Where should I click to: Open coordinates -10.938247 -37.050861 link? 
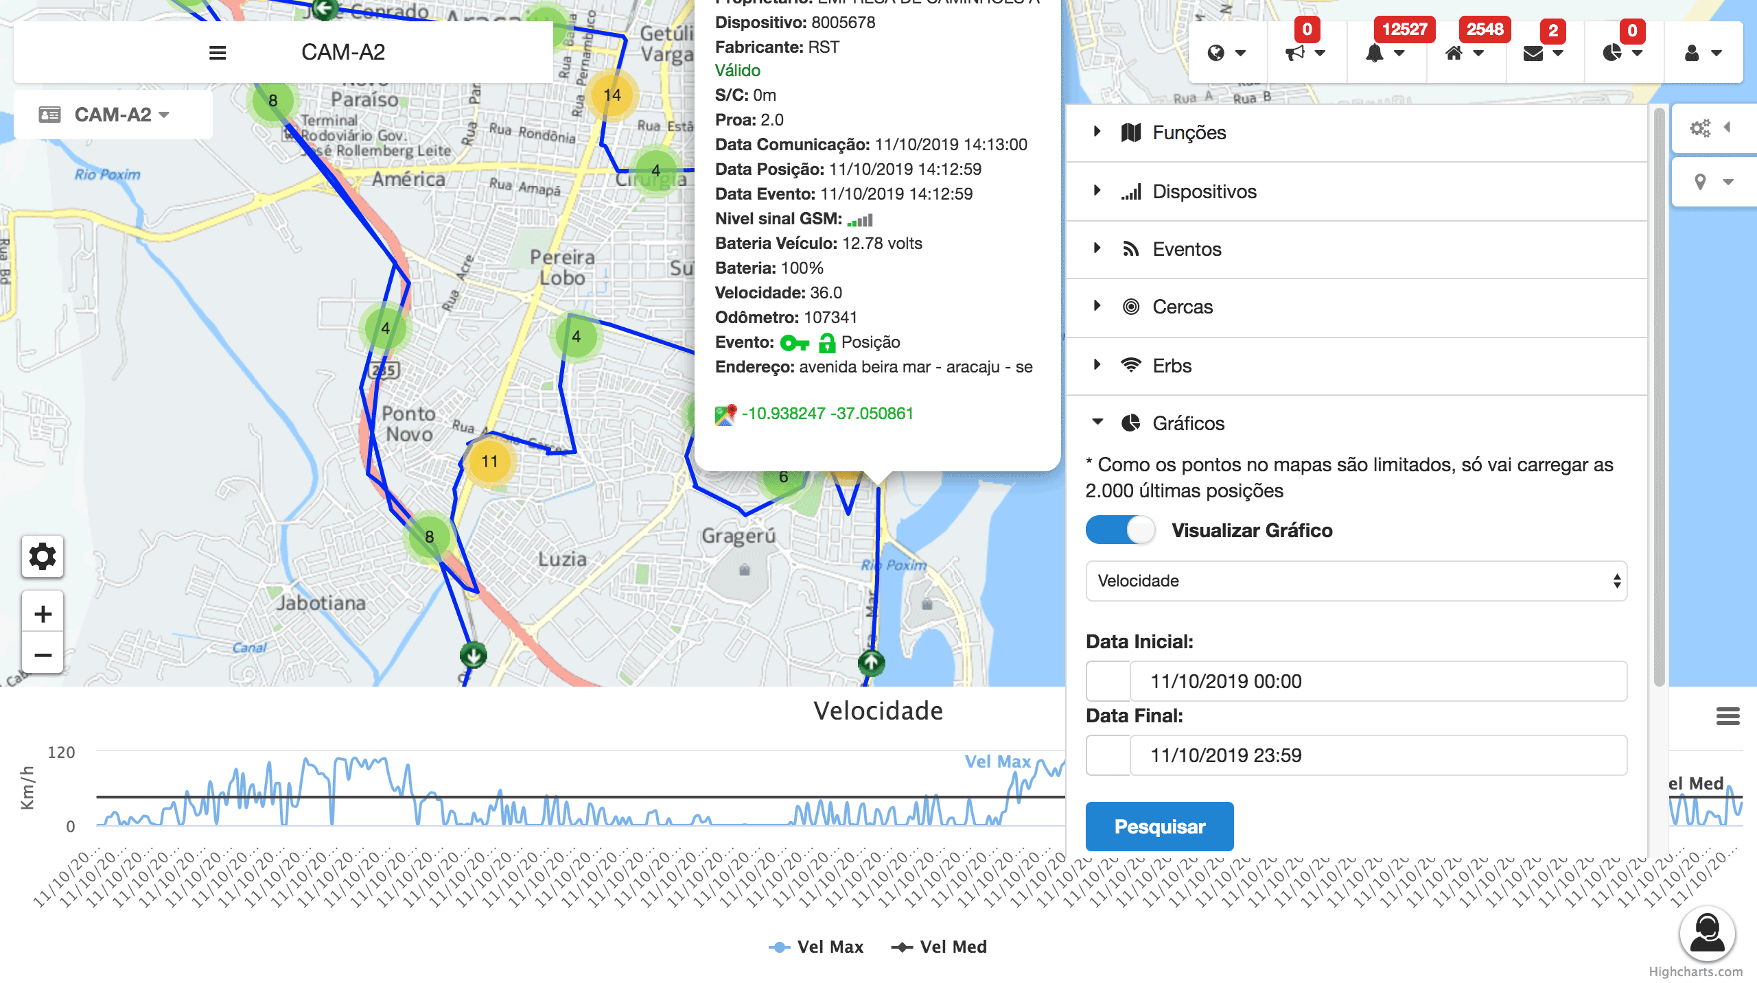pos(828,414)
